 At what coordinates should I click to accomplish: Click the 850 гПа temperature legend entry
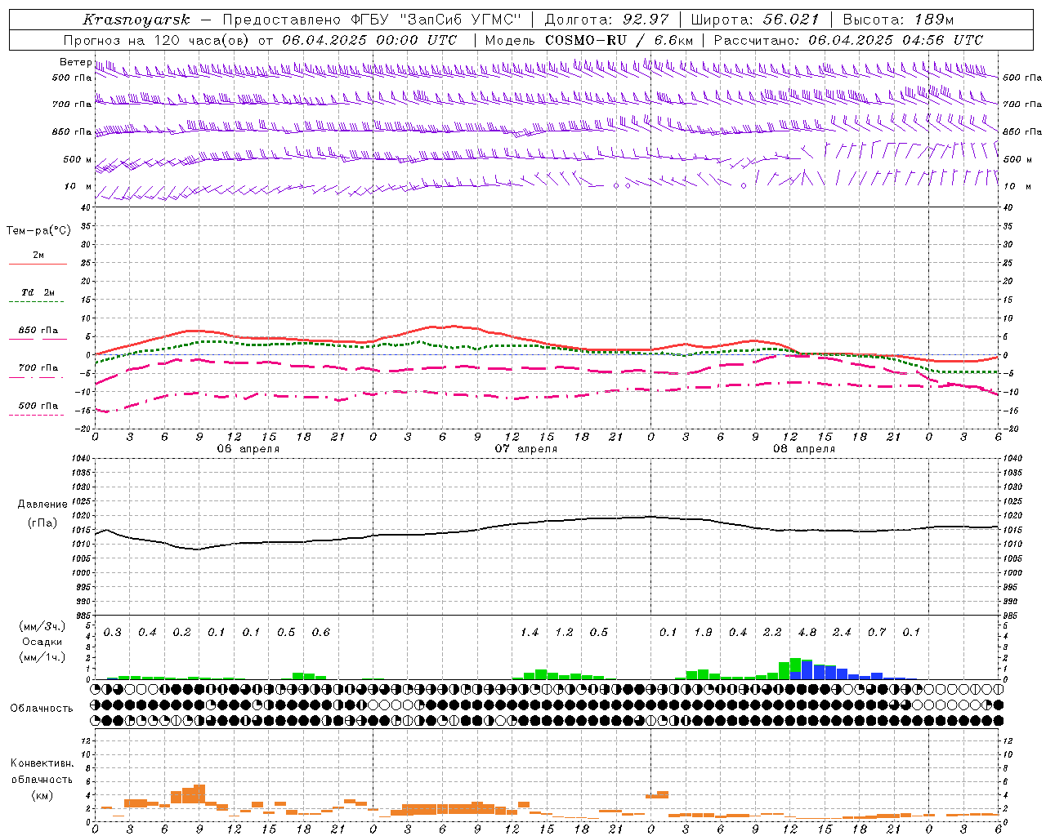pyautogui.click(x=38, y=331)
